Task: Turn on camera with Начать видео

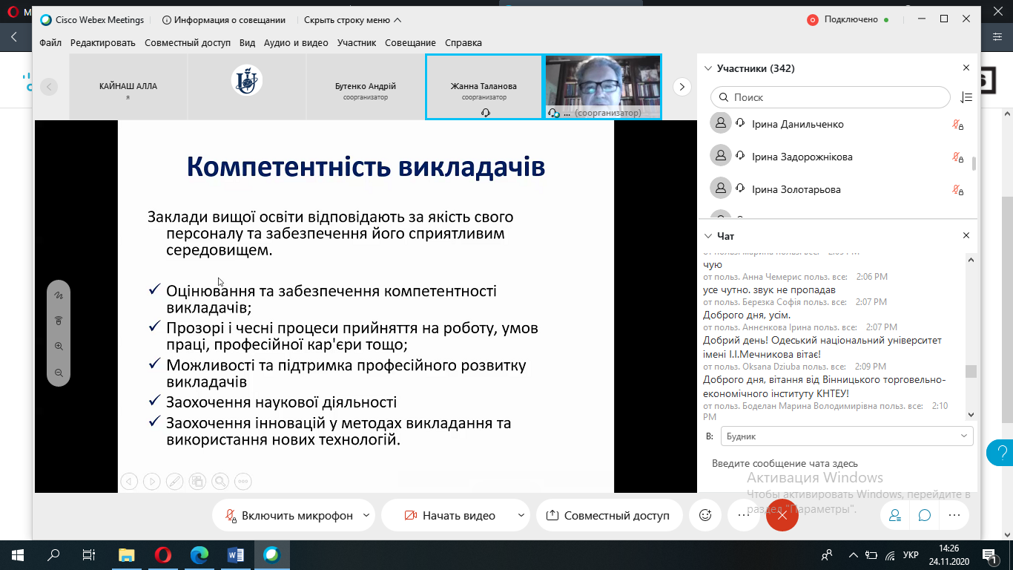Action: point(450,515)
